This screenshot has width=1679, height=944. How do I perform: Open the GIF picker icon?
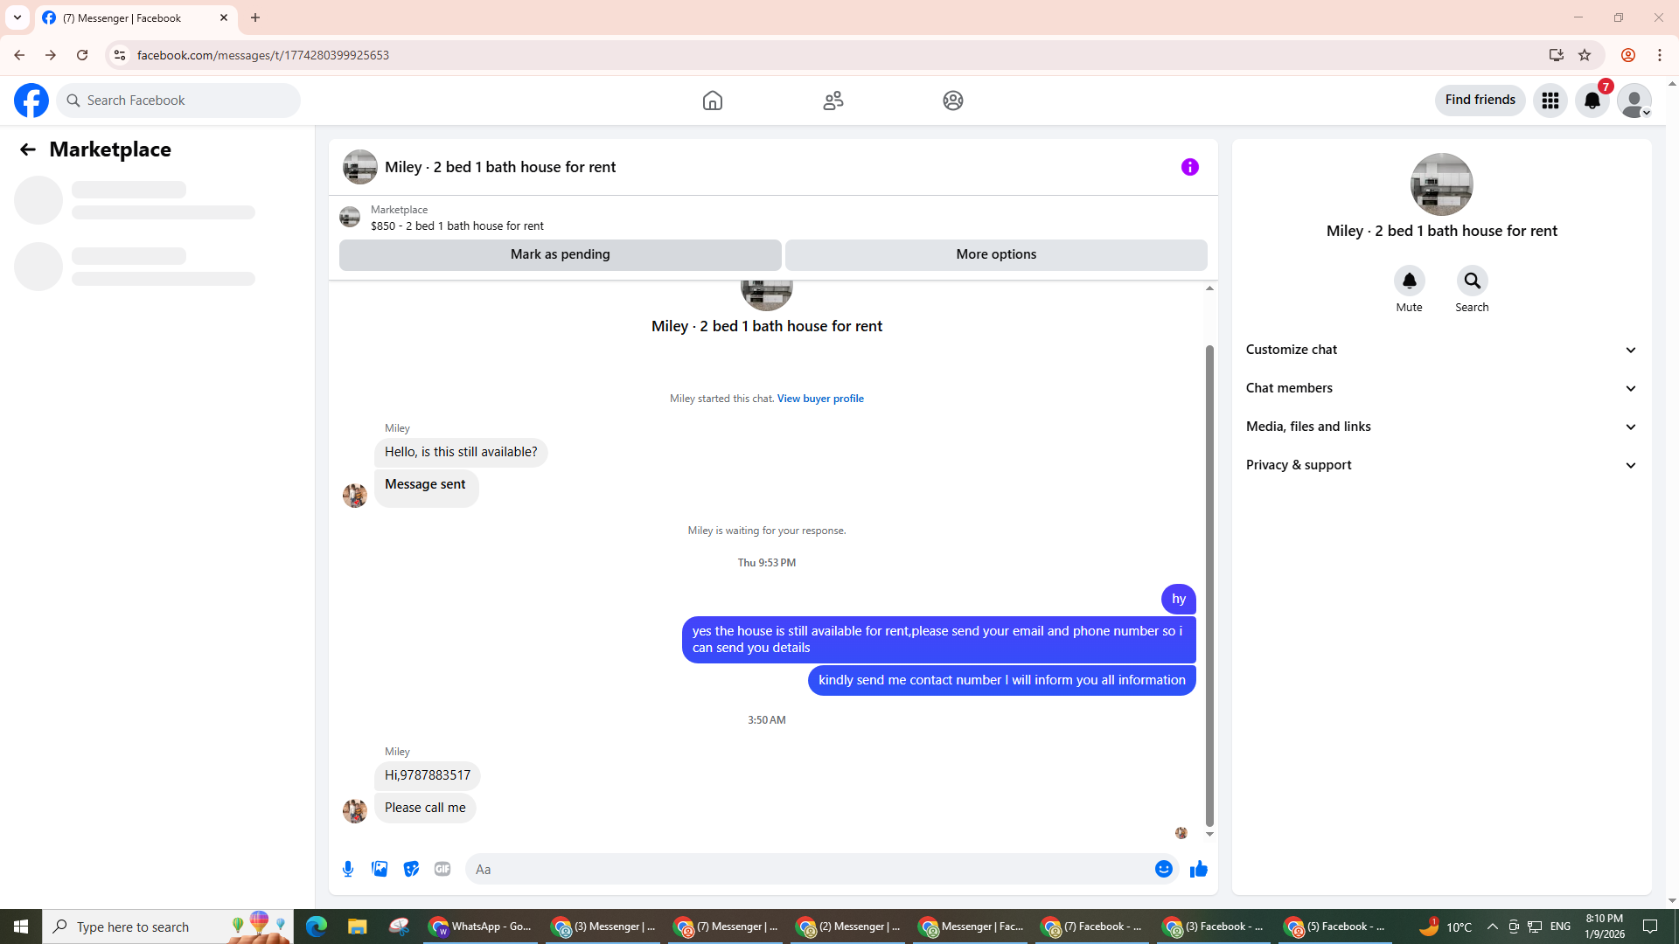[x=442, y=869]
